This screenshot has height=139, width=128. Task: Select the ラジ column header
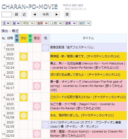tap(24, 38)
